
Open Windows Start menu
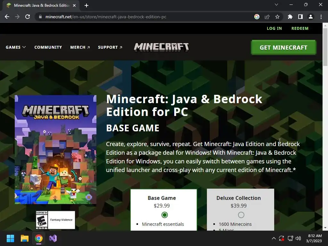tap(10, 238)
